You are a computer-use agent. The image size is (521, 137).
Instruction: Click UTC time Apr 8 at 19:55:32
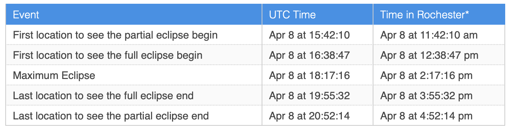click(x=309, y=96)
